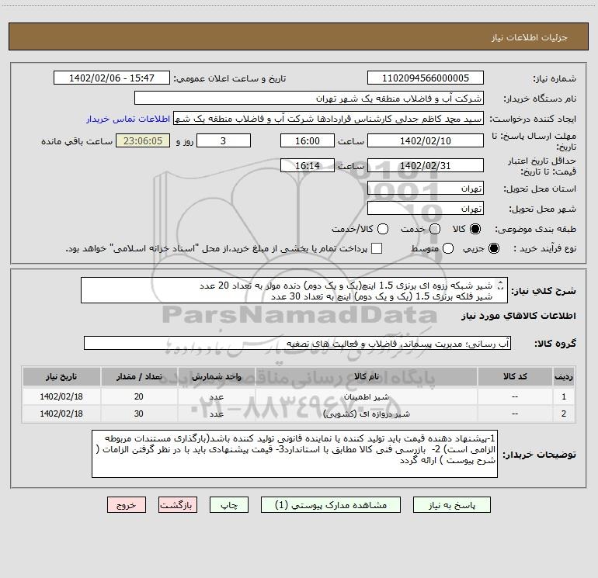Click the شهر محل تحویل field

[426, 209]
